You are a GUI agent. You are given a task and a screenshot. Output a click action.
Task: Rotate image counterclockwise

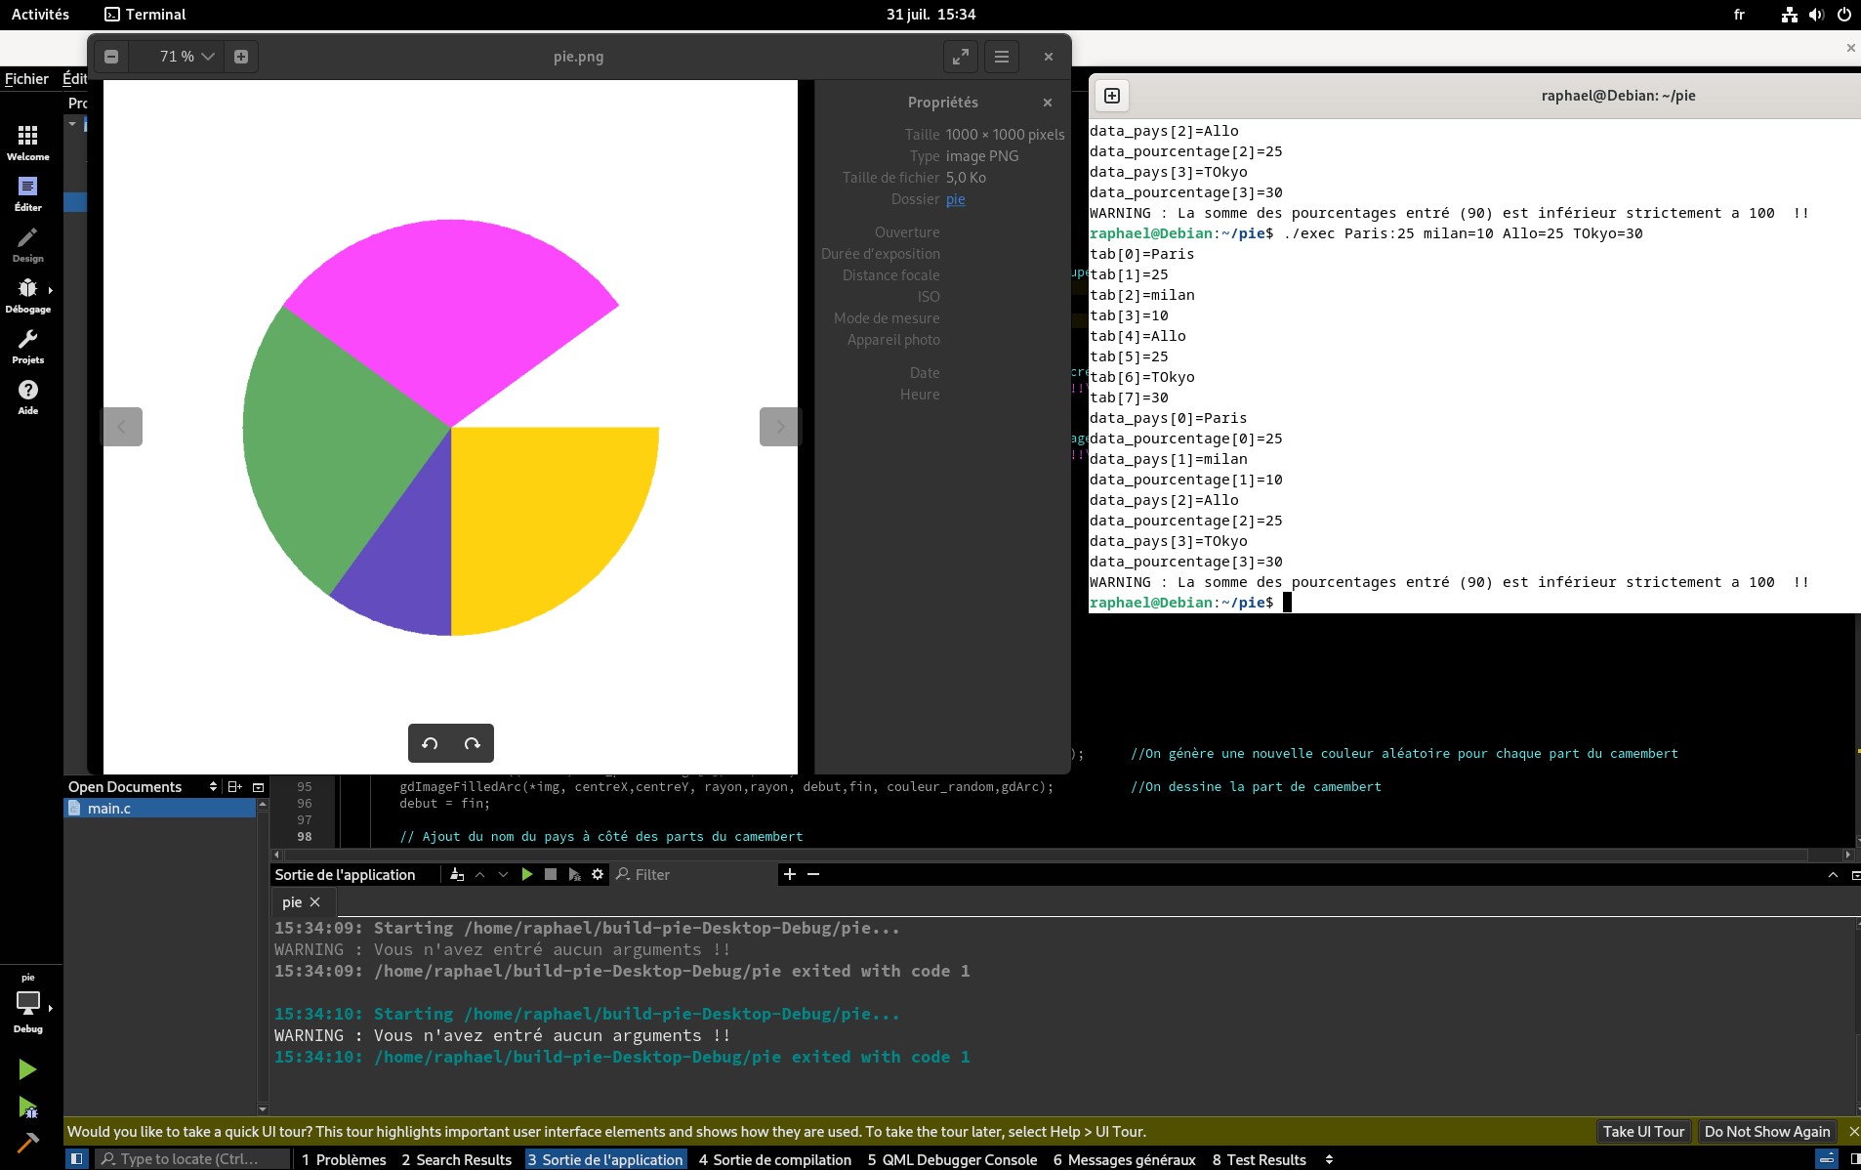(430, 743)
